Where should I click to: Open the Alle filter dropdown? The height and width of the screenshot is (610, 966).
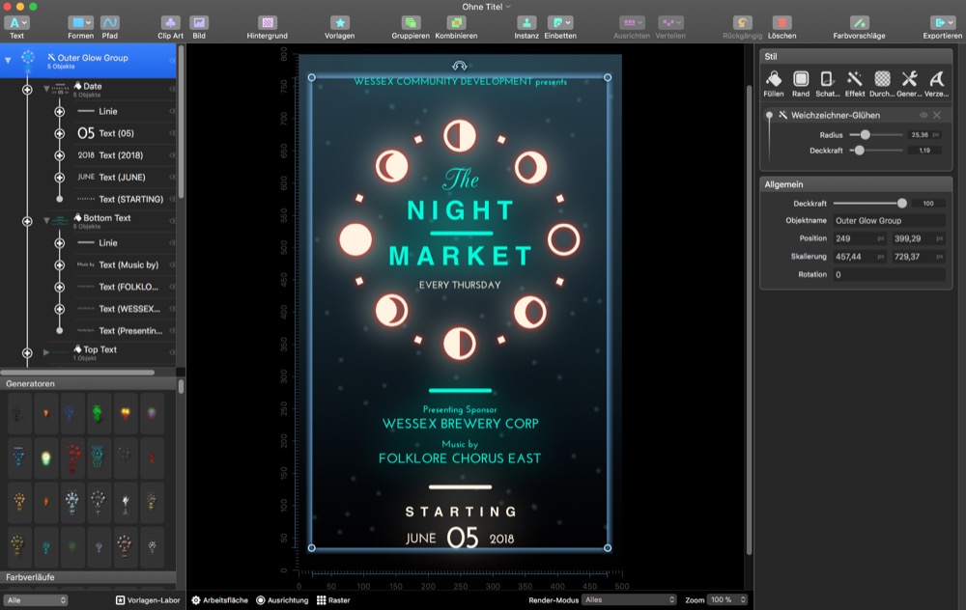[36, 600]
